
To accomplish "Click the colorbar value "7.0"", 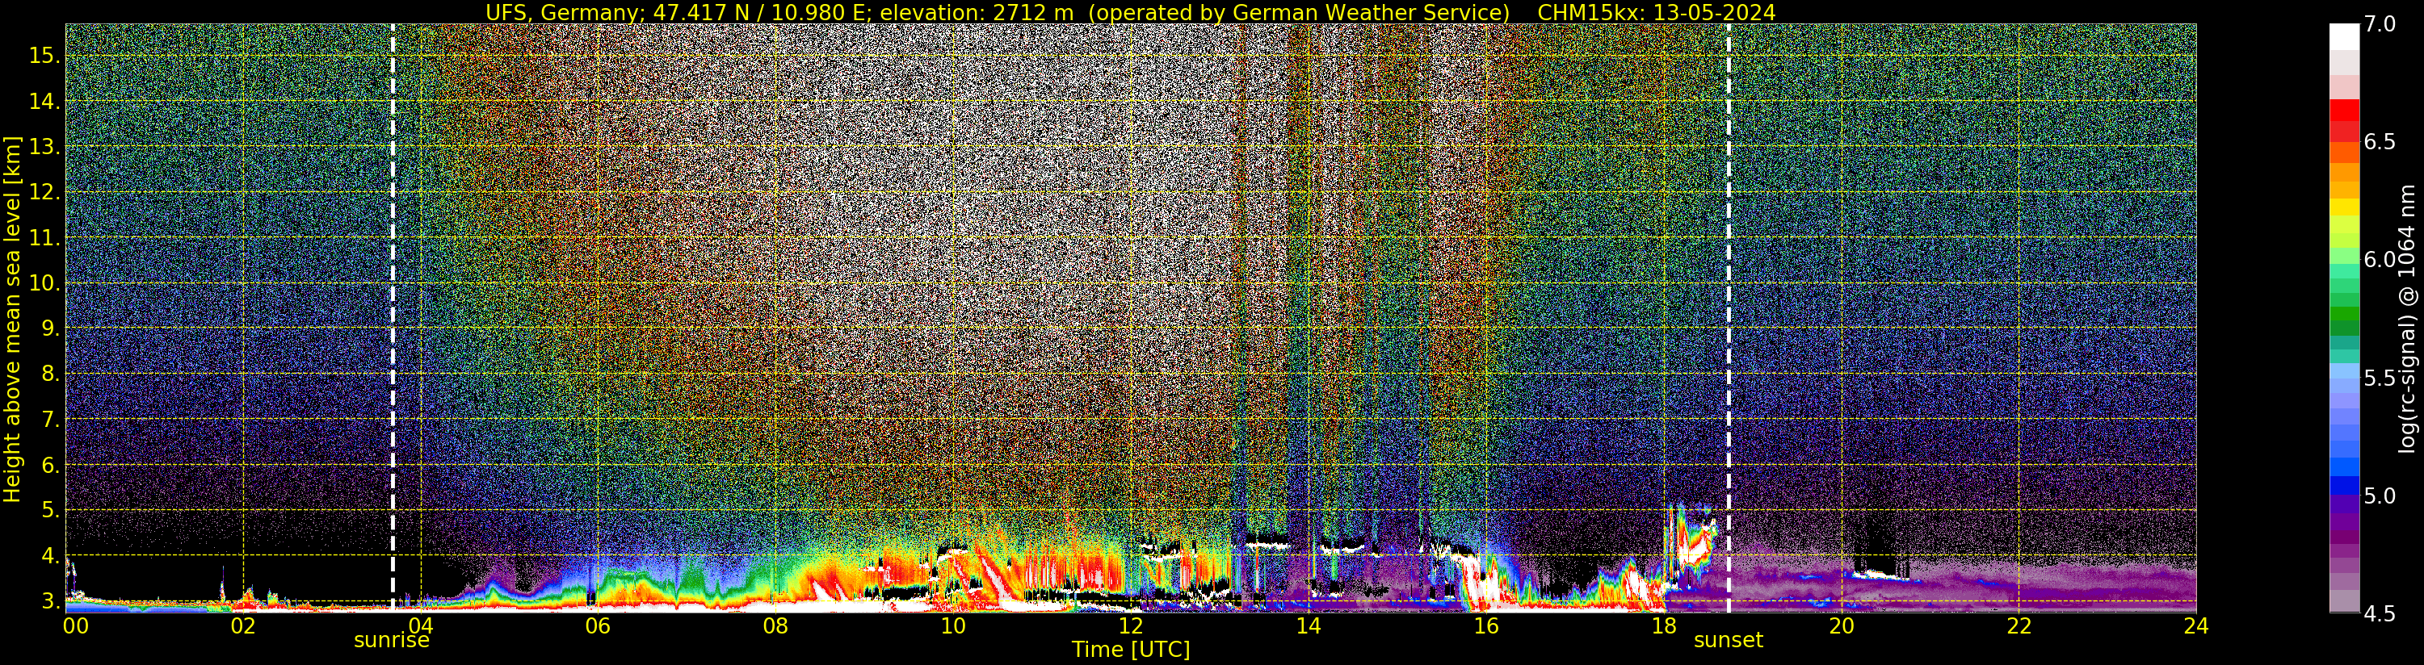I will tap(2380, 24).
